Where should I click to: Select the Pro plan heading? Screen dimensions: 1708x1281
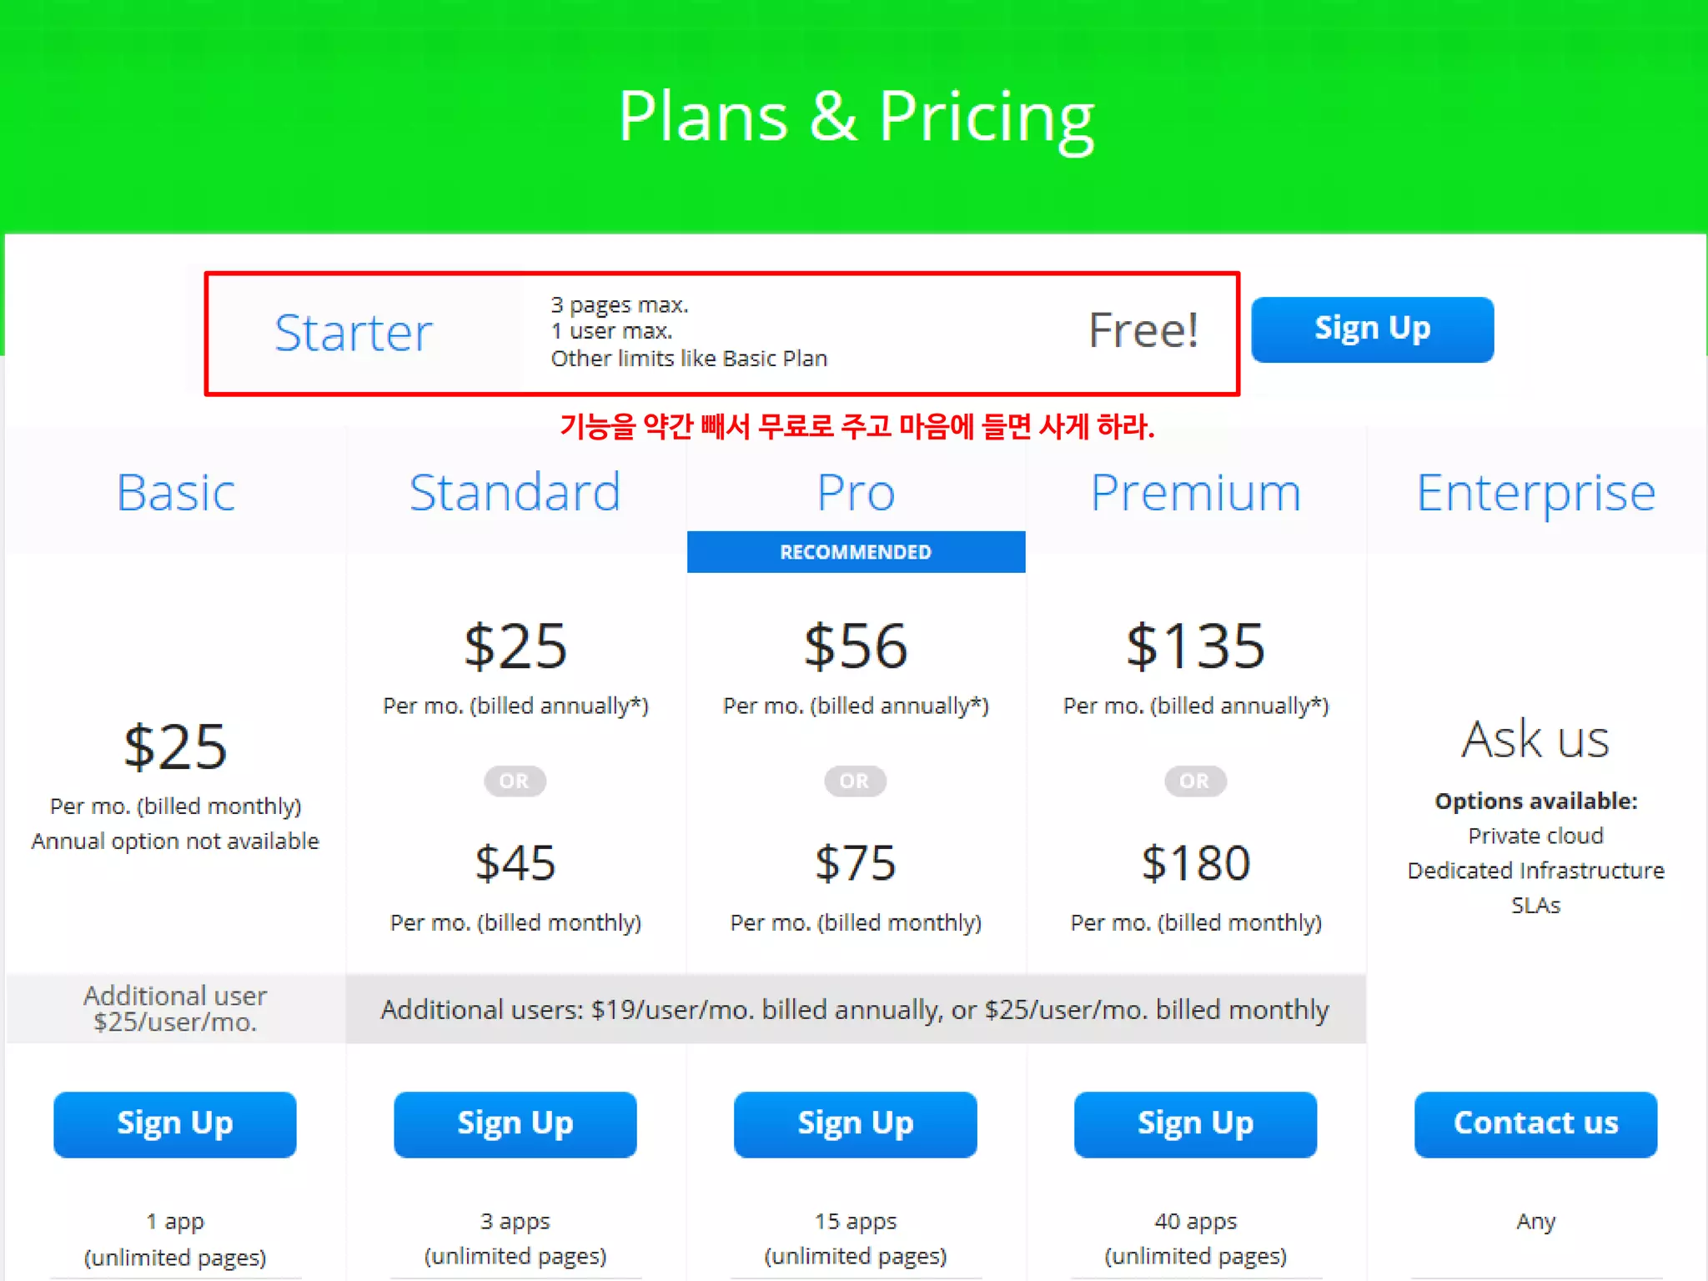tap(856, 492)
